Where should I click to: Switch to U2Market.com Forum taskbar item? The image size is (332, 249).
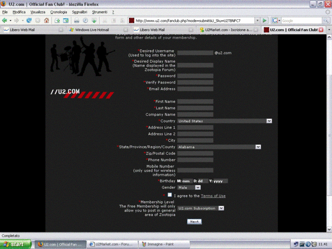(x=112, y=244)
